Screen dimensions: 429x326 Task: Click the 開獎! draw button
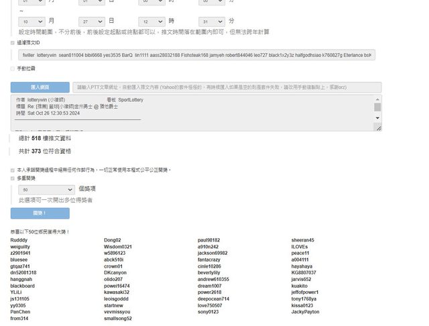click(40, 213)
